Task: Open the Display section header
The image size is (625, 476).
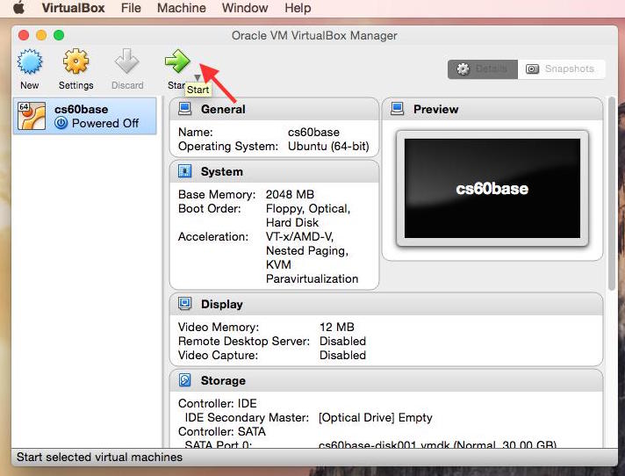Action: pos(386,304)
